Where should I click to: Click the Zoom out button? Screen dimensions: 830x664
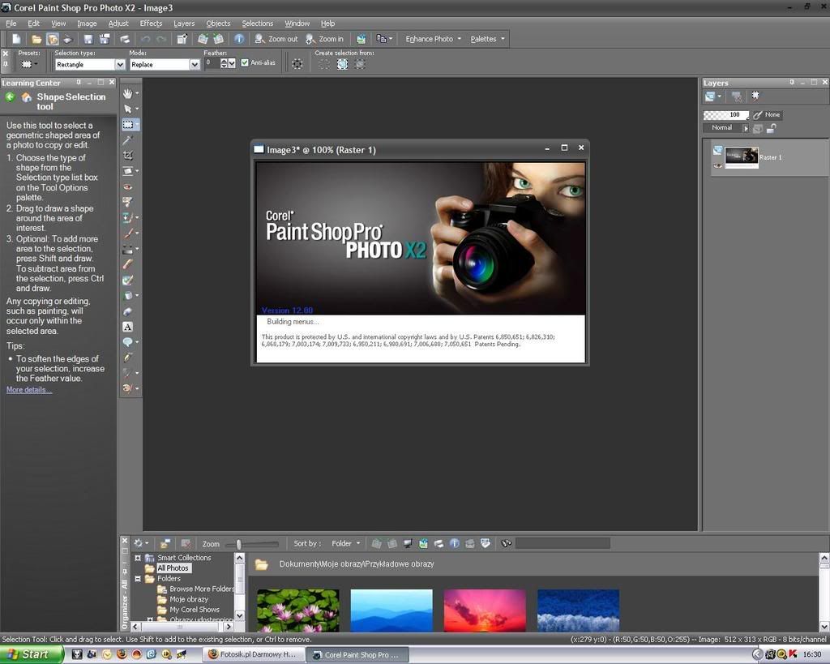pos(276,39)
